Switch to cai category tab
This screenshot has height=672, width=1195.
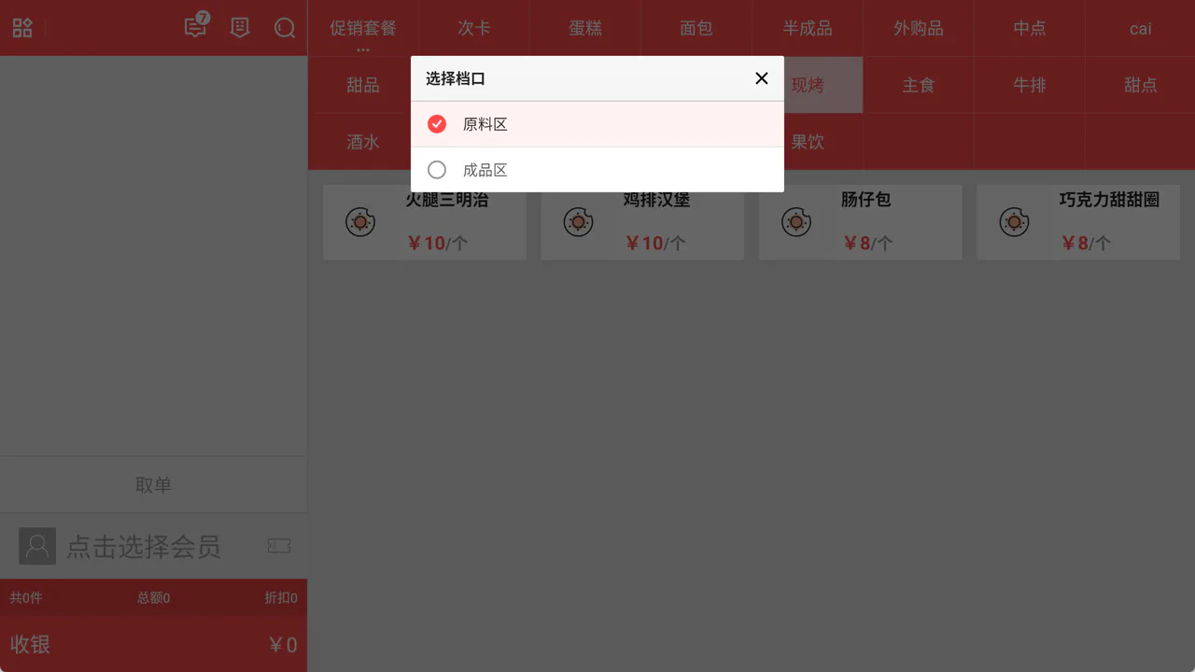click(x=1141, y=28)
